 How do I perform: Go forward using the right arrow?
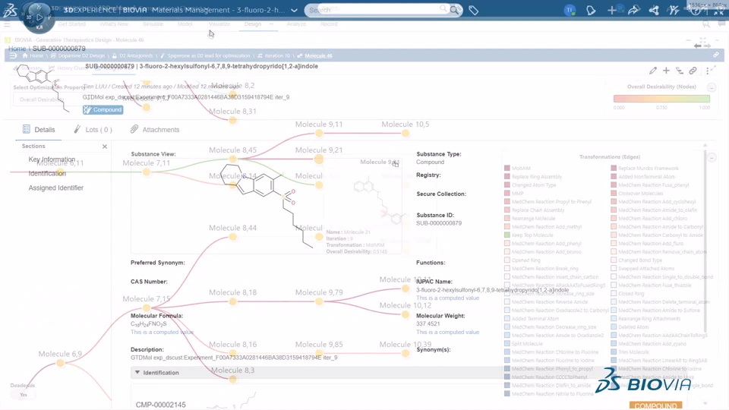707,46
